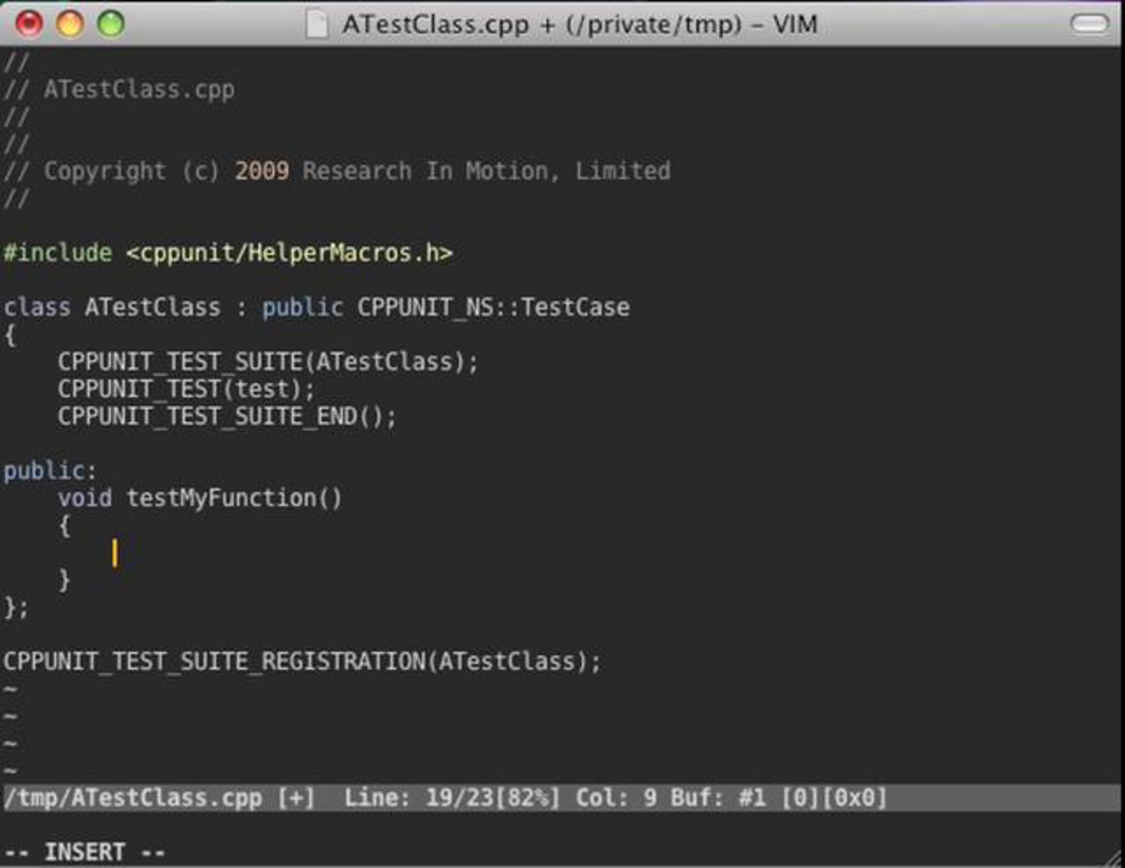Click on CPPUNIT_TEST_SUITE(ATestClass) line
This screenshot has width=1125, height=868.
click(x=268, y=362)
